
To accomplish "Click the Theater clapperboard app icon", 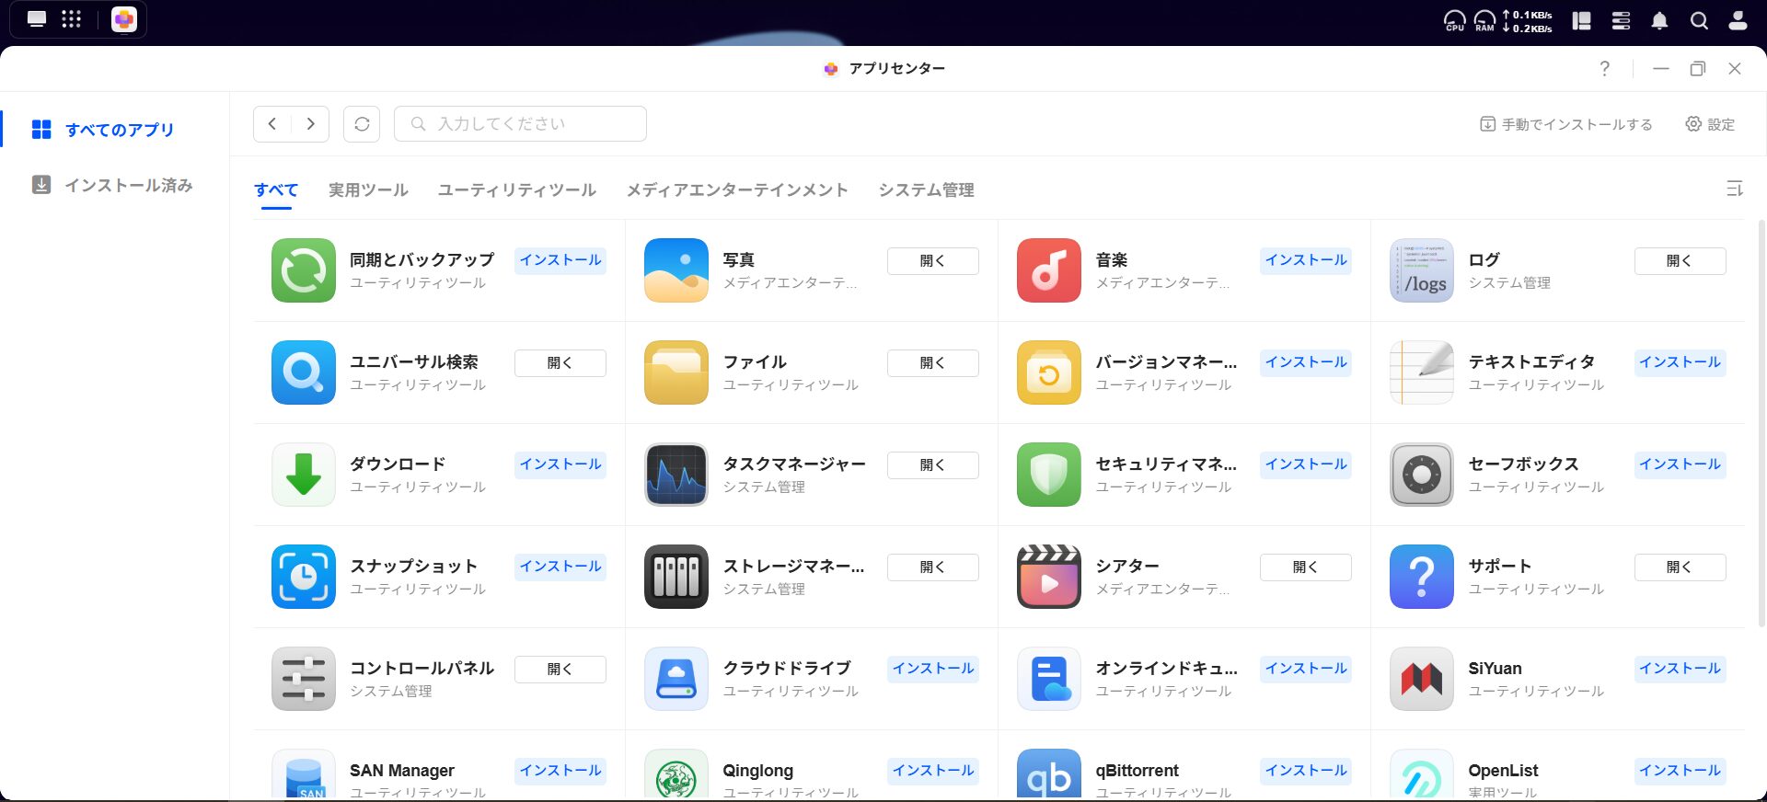I will click(1049, 577).
